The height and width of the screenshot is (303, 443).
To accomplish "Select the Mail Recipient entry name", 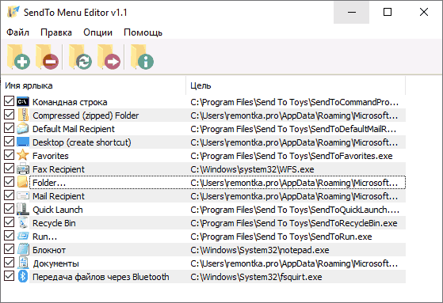I will (x=59, y=196).
